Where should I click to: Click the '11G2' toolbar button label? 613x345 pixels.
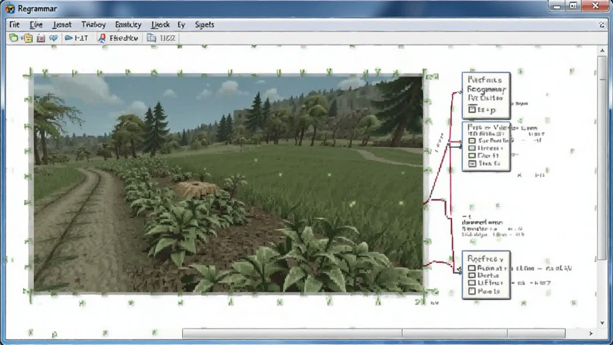[x=168, y=38]
